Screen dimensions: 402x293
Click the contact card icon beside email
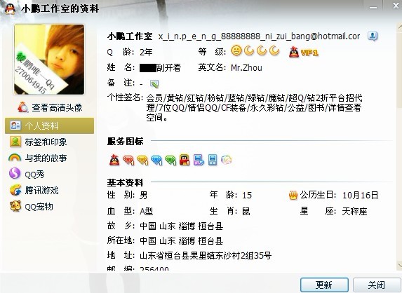(373, 36)
